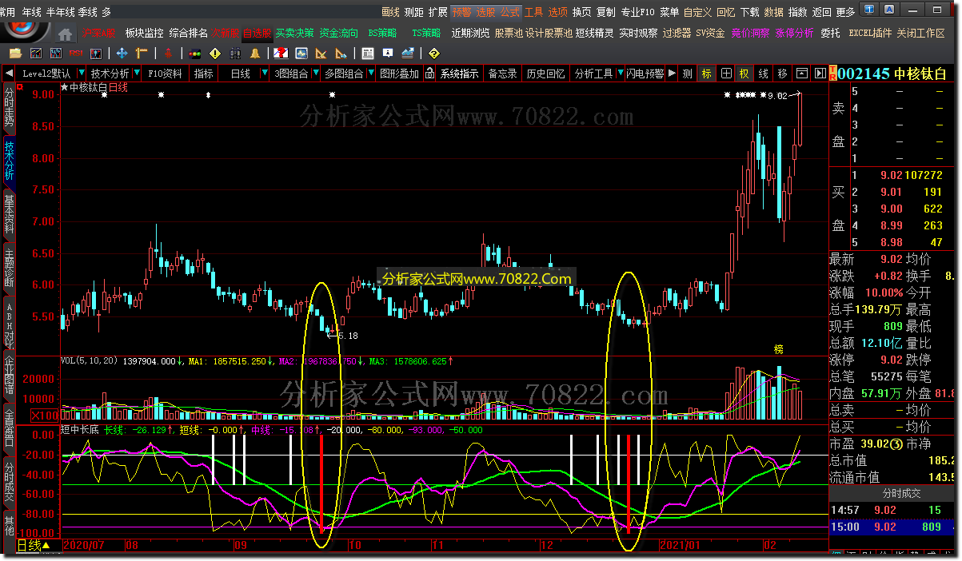The width and height of the screenshot is (962, 561).
Task: Click the home icon in navigation bar
Action: click(65, 34)
